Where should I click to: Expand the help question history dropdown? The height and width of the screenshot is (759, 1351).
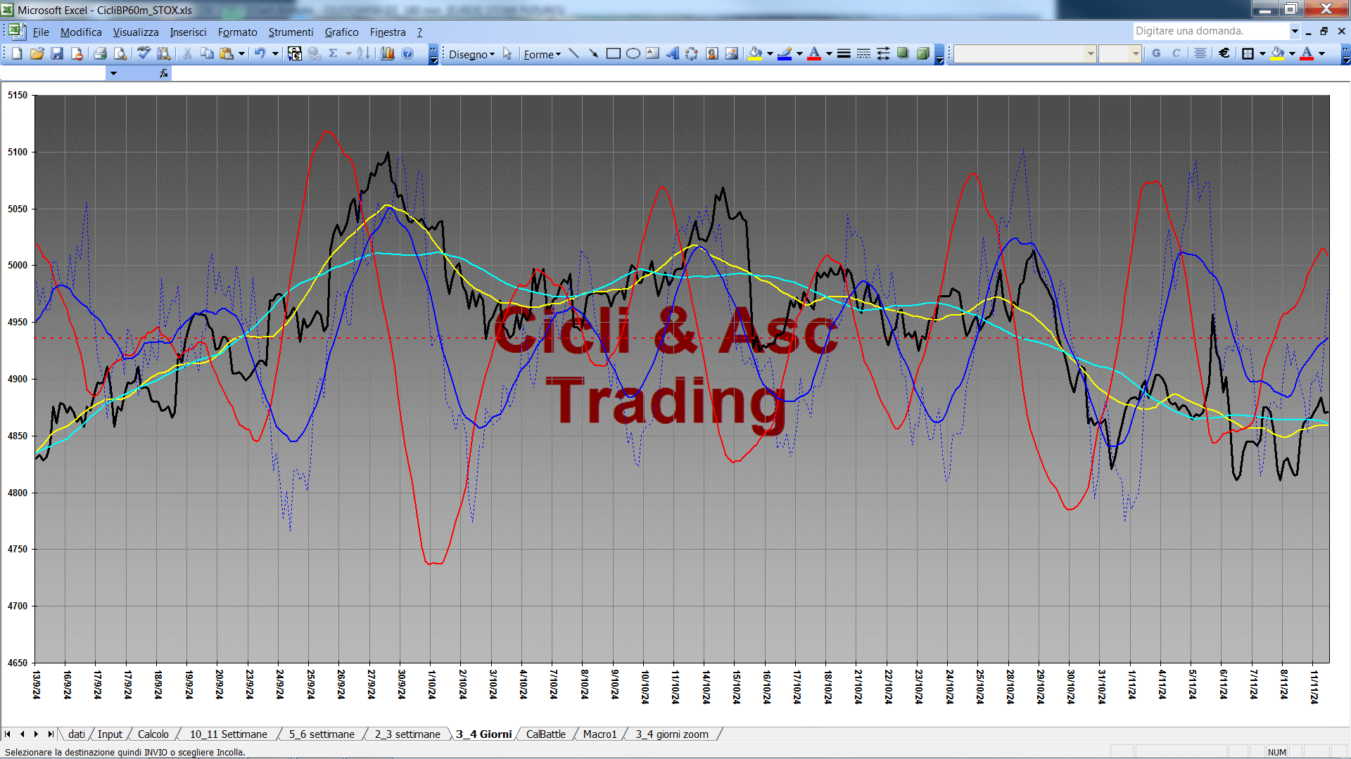tap(1295, 31)
